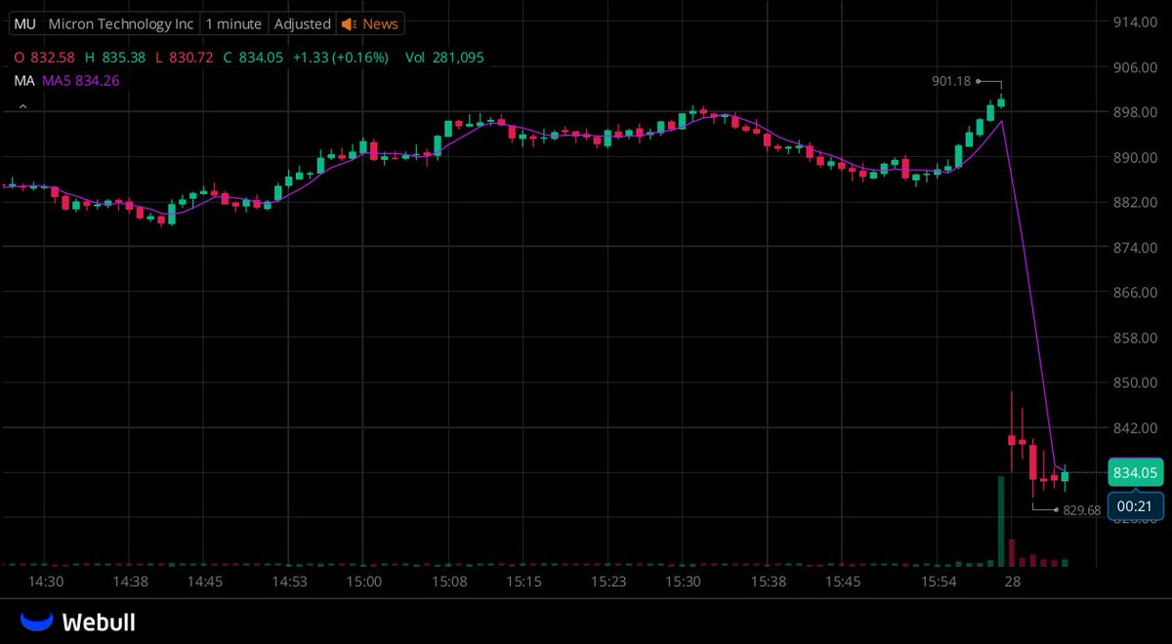This screenshot has width=1172, height=644.
Task: Click the 15:08 time axis label
Action: click(447, 582)
